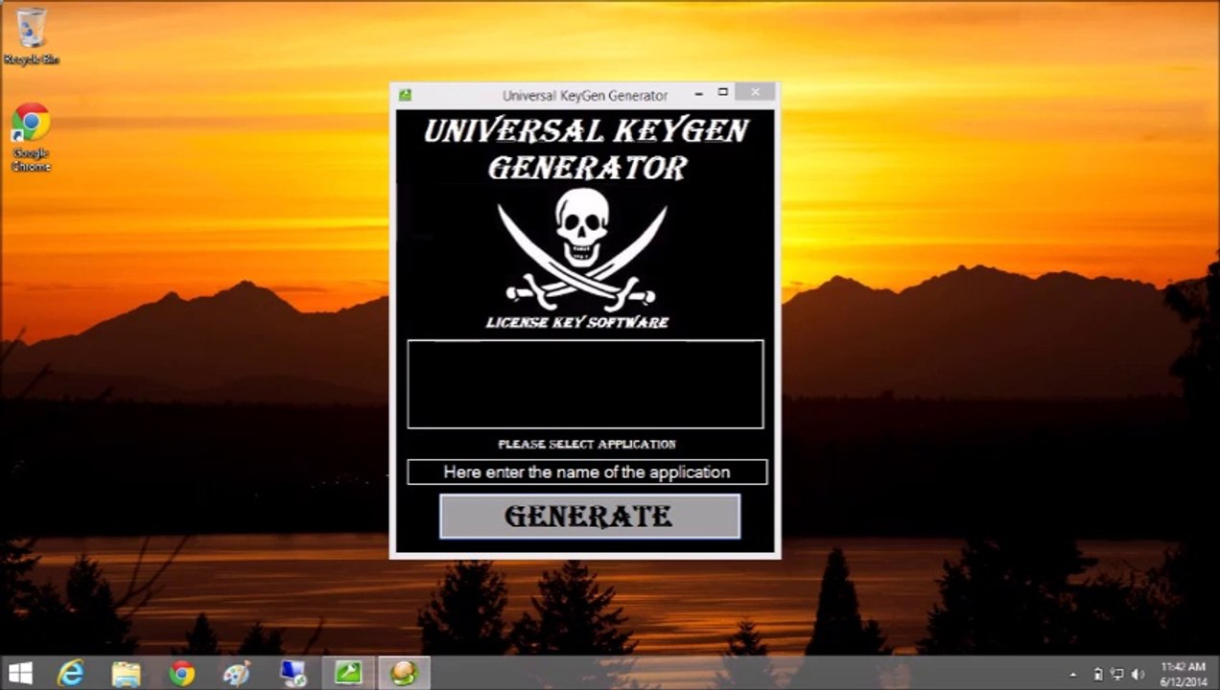This screenshot has width=1220, height=690.
Task: Launch Chrome from the taskbar
Action: tap(181, 673)
